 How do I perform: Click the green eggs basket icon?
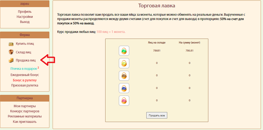pos(124,51)
